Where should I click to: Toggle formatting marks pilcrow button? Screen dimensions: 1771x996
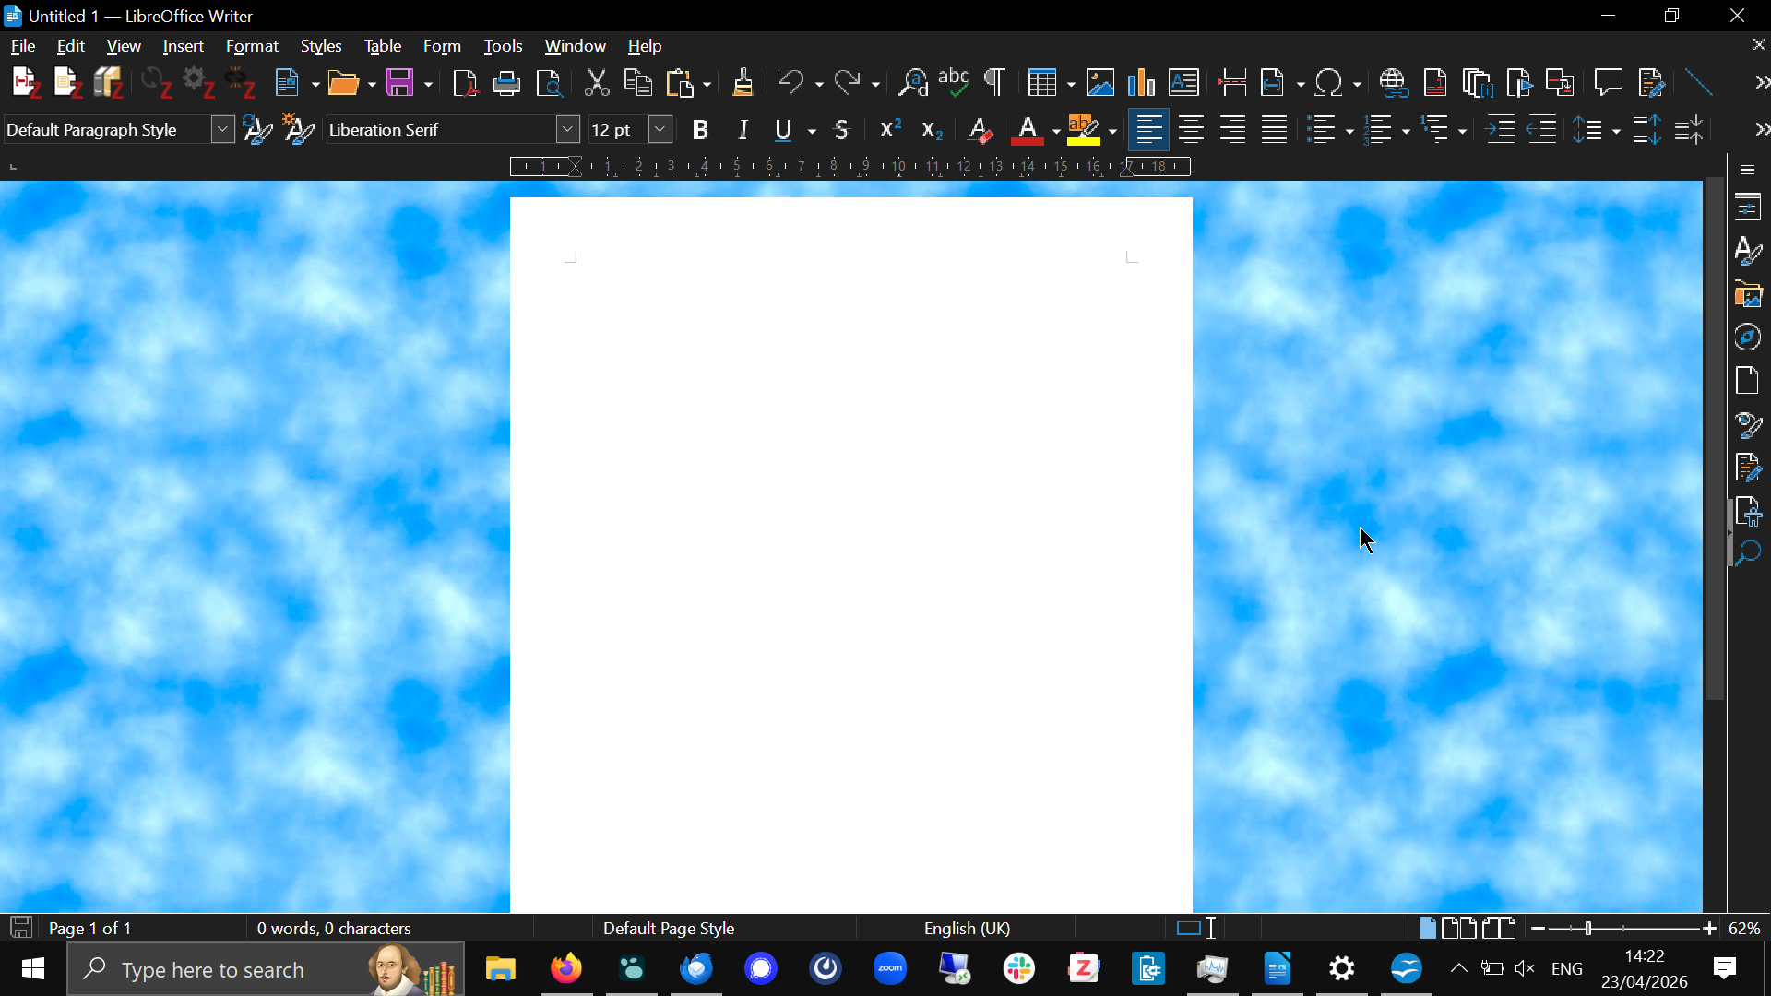click(994, 83)
